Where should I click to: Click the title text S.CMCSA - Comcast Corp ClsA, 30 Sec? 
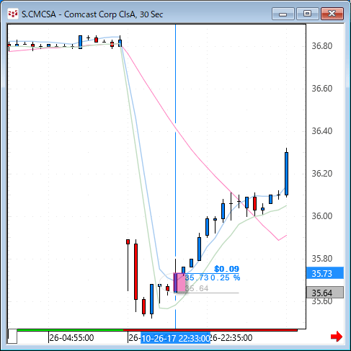[x=92, y=14]
